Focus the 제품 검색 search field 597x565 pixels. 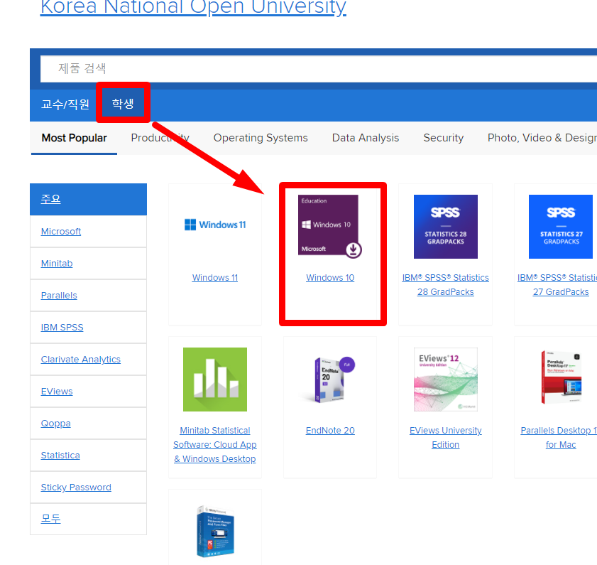point(318,69)
